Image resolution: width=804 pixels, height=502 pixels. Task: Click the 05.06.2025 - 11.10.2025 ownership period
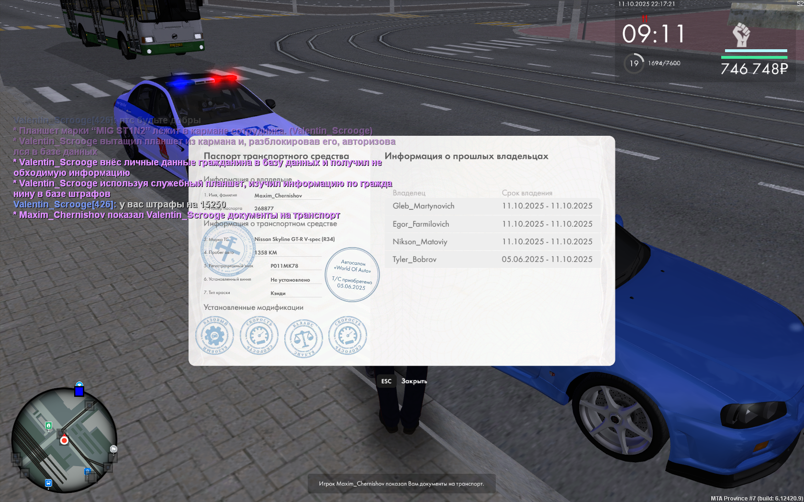tap(547, 259)
